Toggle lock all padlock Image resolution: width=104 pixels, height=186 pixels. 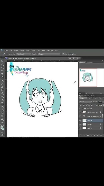(92, 105)
